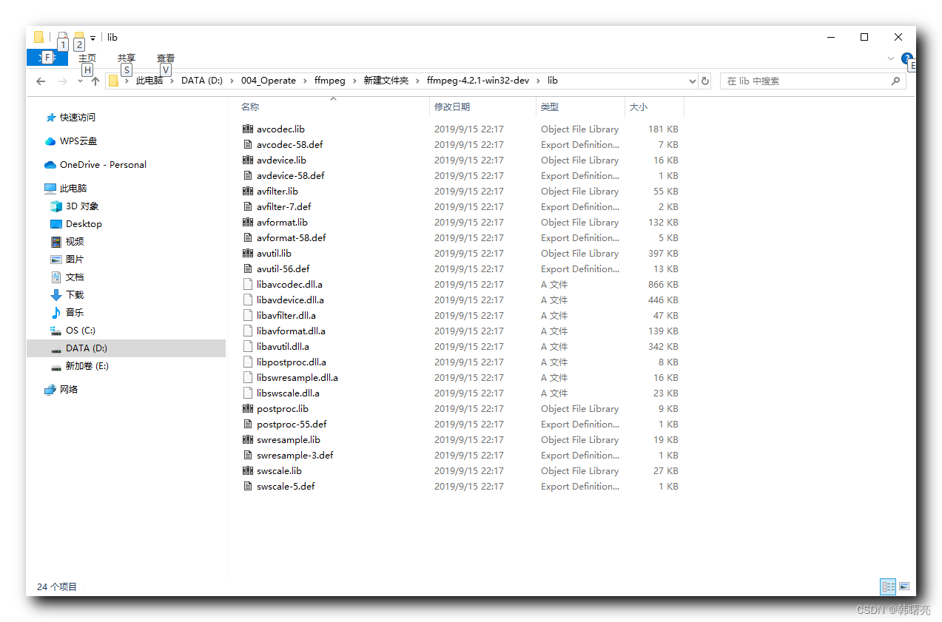The image size is (942, 622).
Task: Open Help via the question mark icon
Action: 907,59
